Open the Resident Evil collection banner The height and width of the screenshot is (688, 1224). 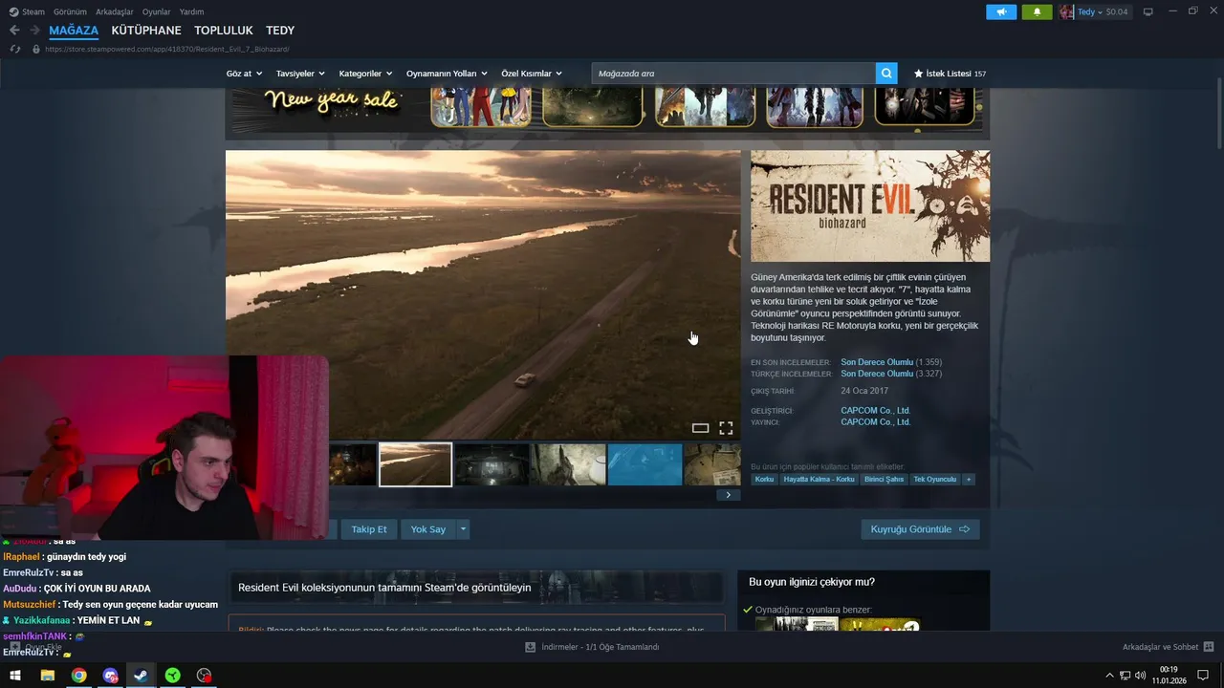(x=475, y=587)
